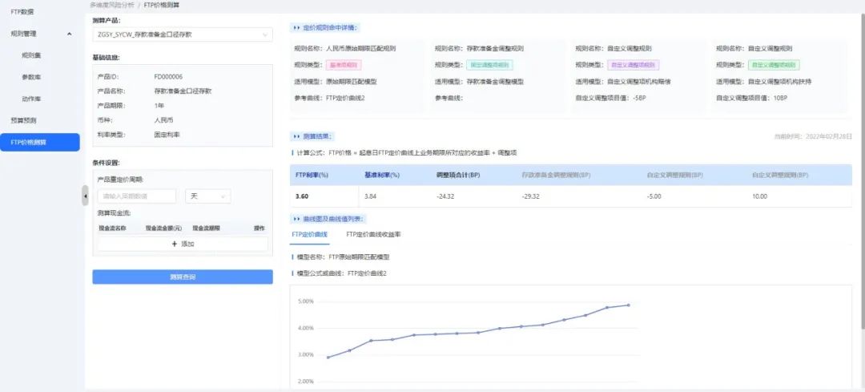The height and width of the screenshot is (392, 865).
Task: Click the 币种 value 人民币
Action: click(x=164, y=119)
